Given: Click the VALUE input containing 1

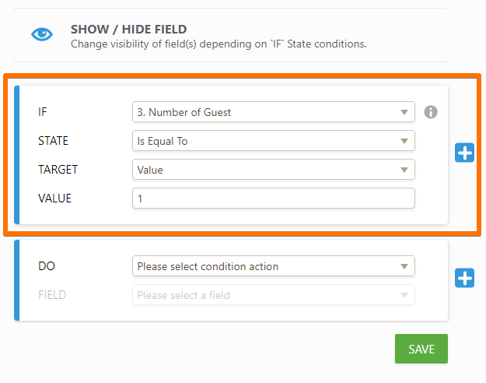Looking at the screenshot, I should point(273,199).
